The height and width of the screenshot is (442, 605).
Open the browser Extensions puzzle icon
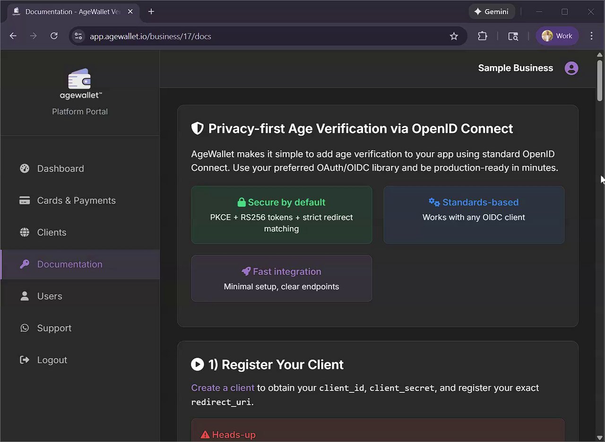482,36
